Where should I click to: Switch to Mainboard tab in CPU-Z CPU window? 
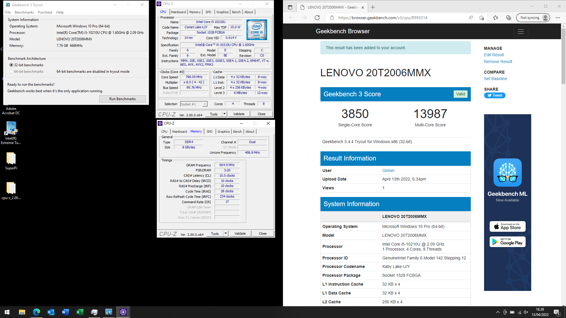(x=178, y=12)
